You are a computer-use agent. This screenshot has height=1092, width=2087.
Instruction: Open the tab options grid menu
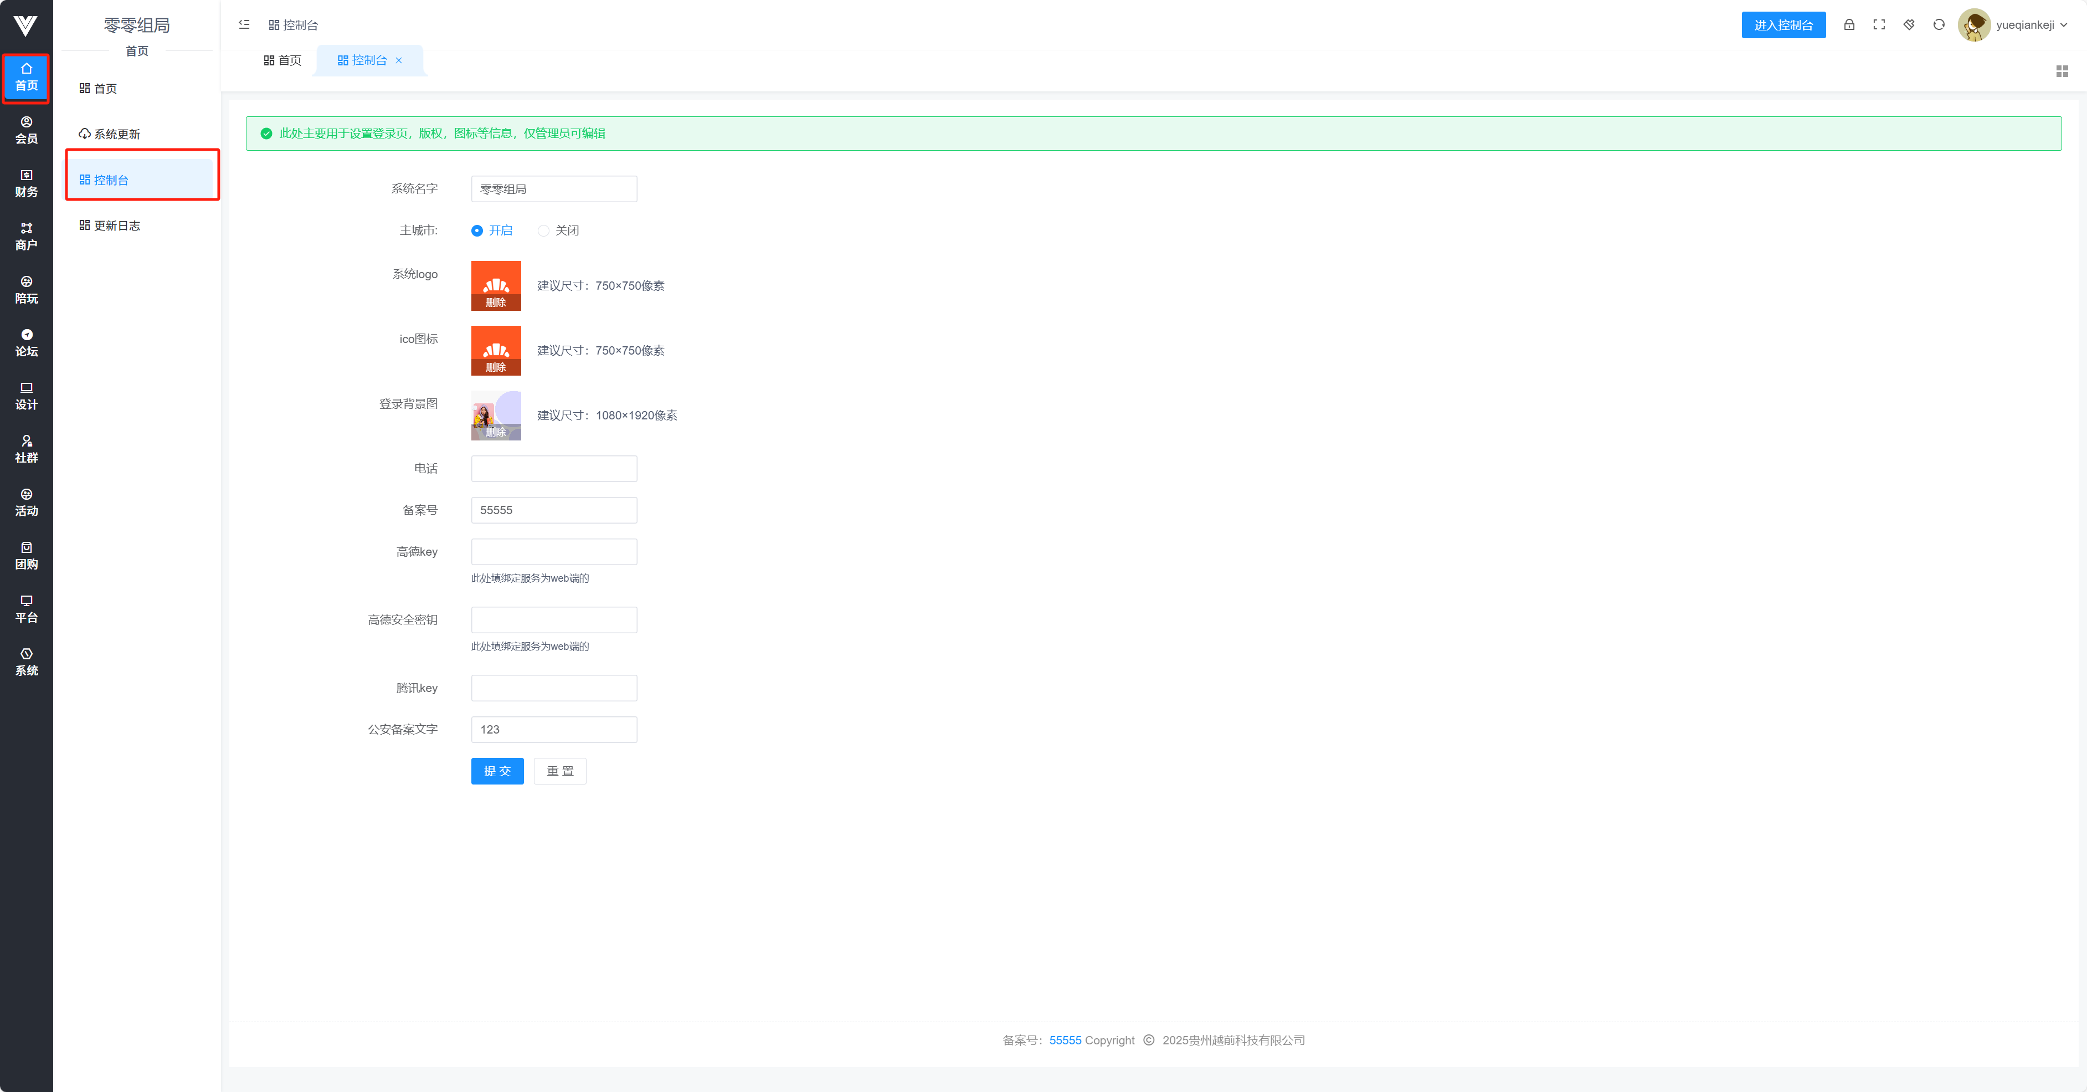2062,72
